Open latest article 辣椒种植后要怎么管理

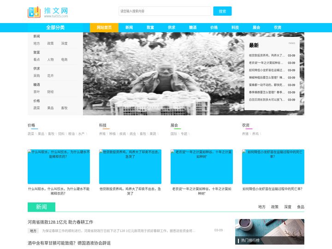coord(267,77)
